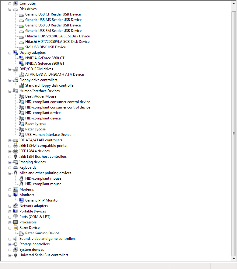Select Standard floppy disk controller
Image resolution: width=237 pixels, height=269 pixels.
50,85
